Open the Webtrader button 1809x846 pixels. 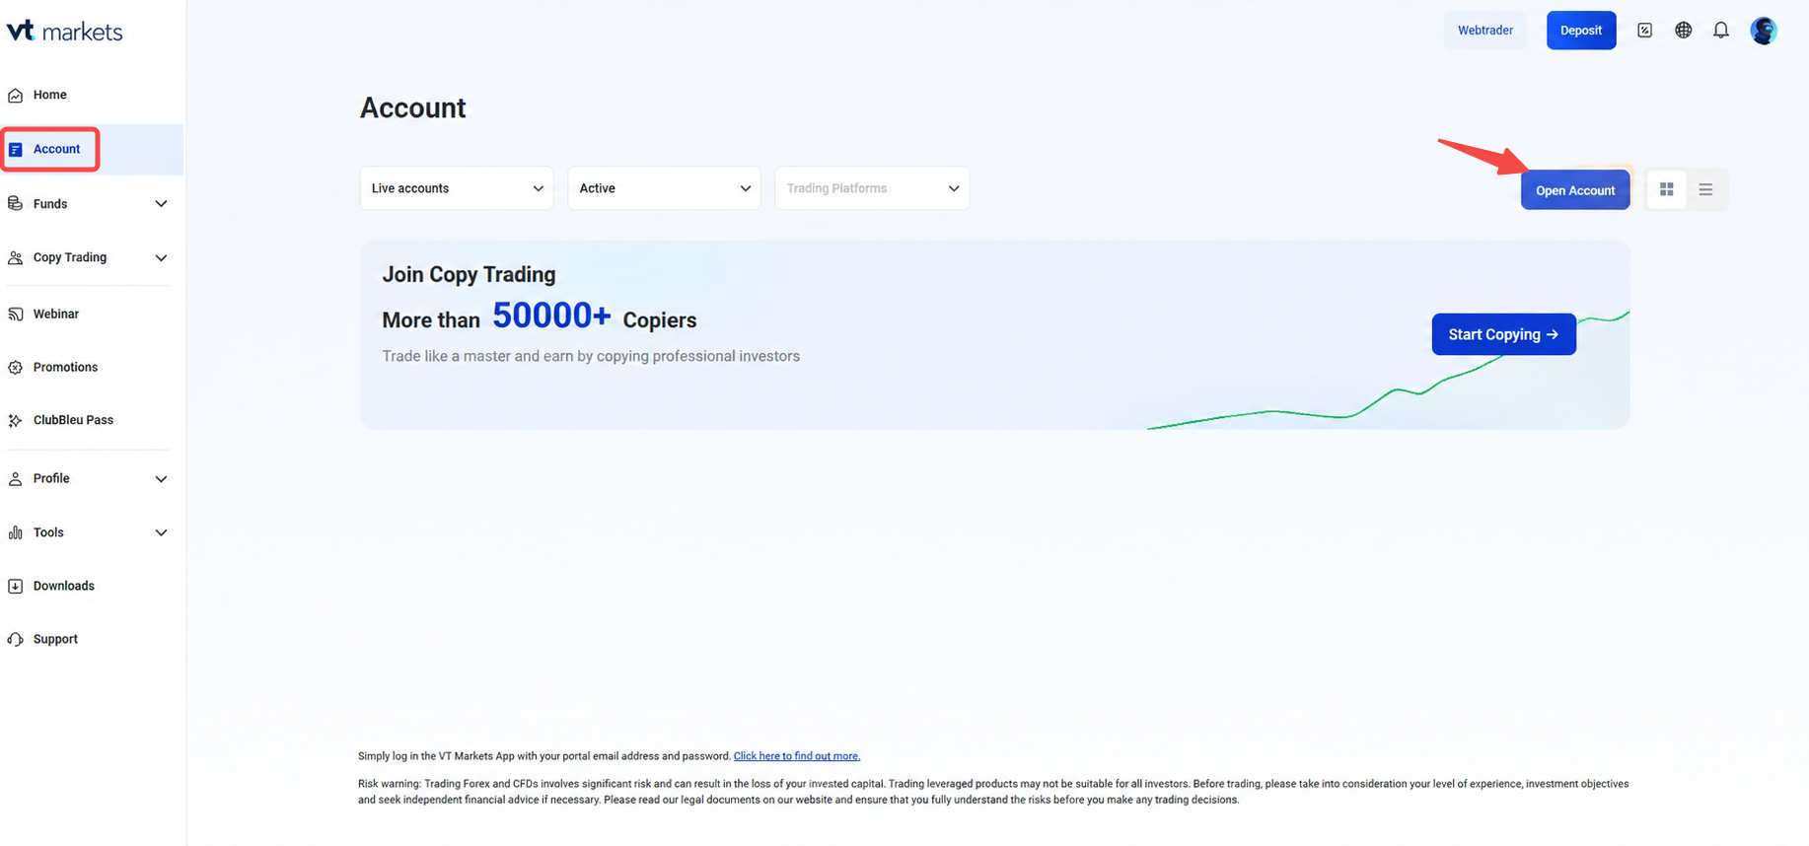[x=1485, y=31]
